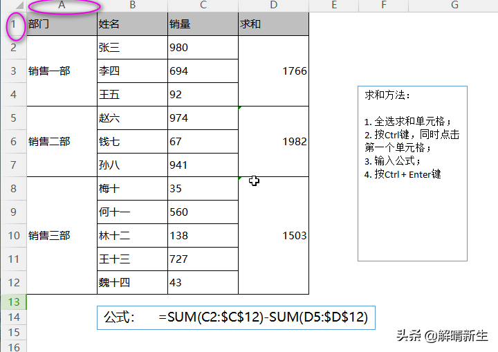
Task: Select sales value 43
Action: point(203,282)
